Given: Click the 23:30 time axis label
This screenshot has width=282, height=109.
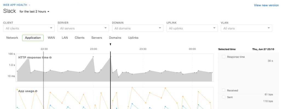Looking at the screenshot, I should tap(143, 49).
